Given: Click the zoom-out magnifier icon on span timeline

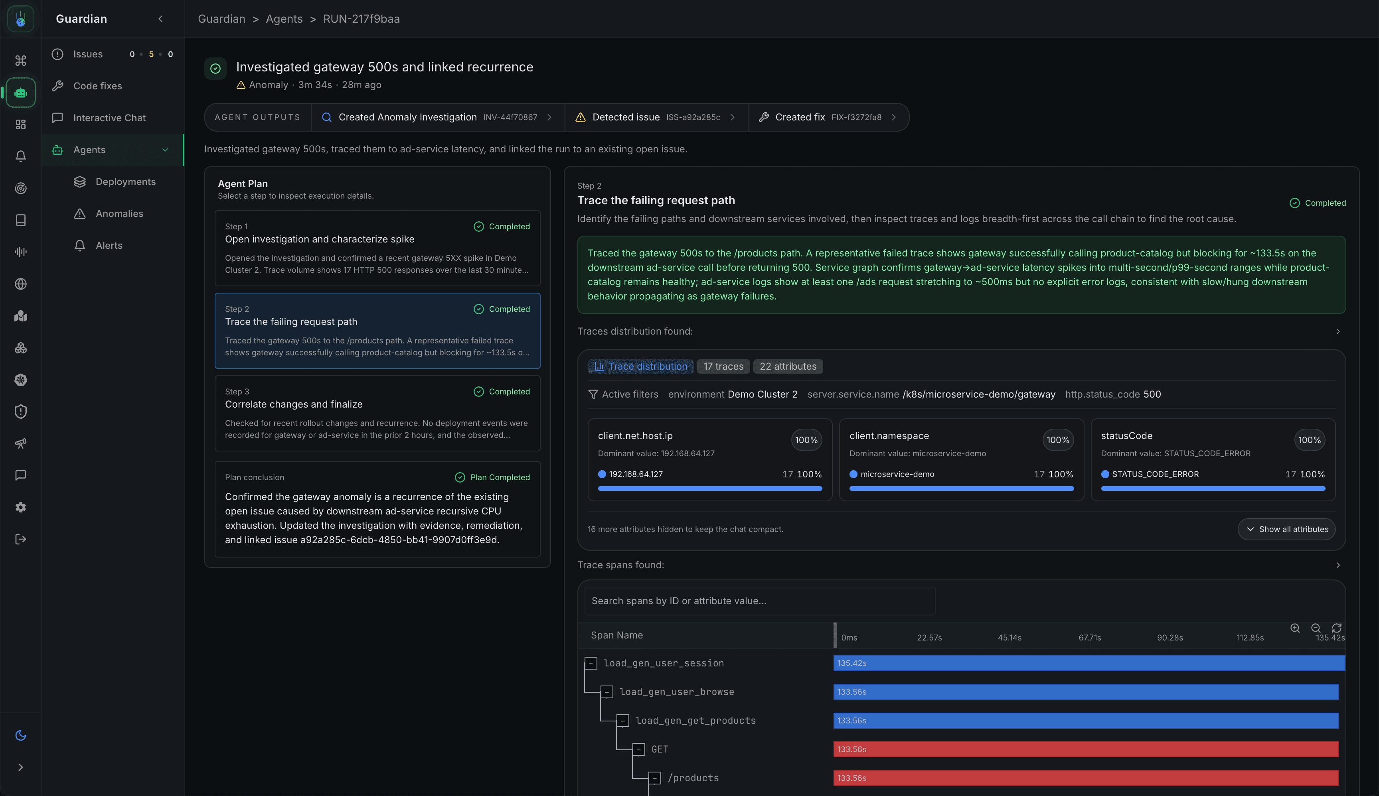Looking at the screenshot, I should pyautogui.click(x=1316, y=628).
